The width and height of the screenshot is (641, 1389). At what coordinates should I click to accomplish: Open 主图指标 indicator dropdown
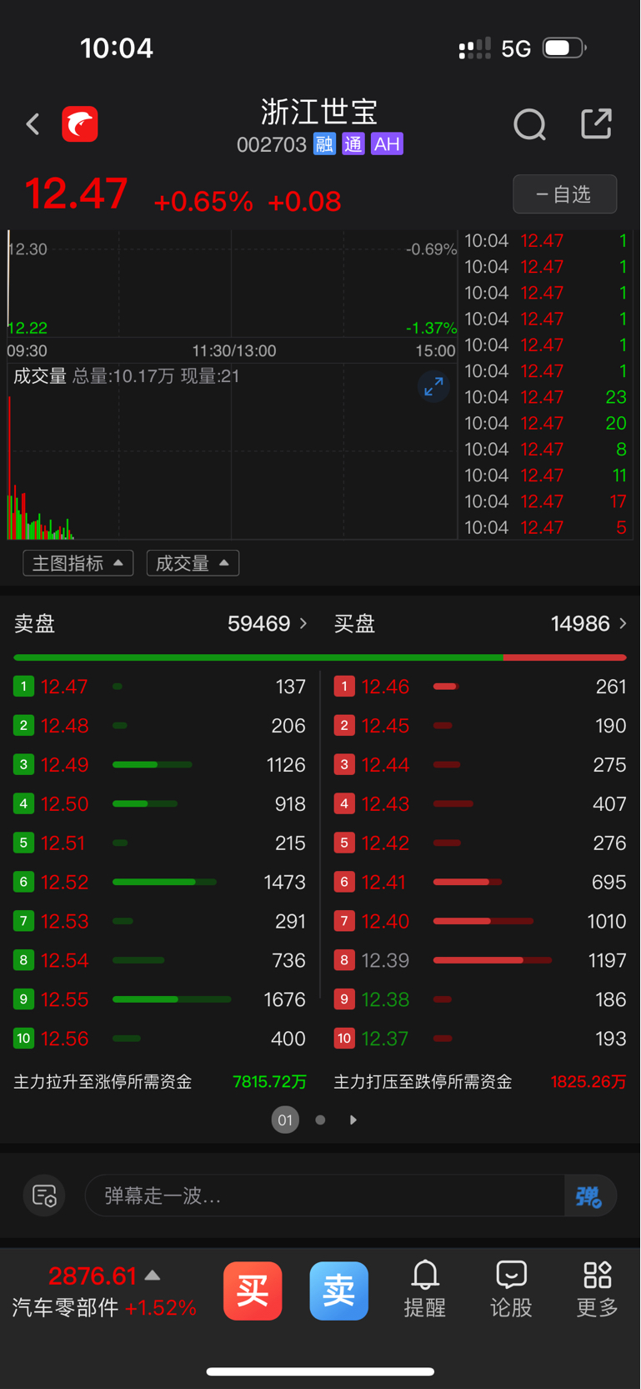click(78, 563)
